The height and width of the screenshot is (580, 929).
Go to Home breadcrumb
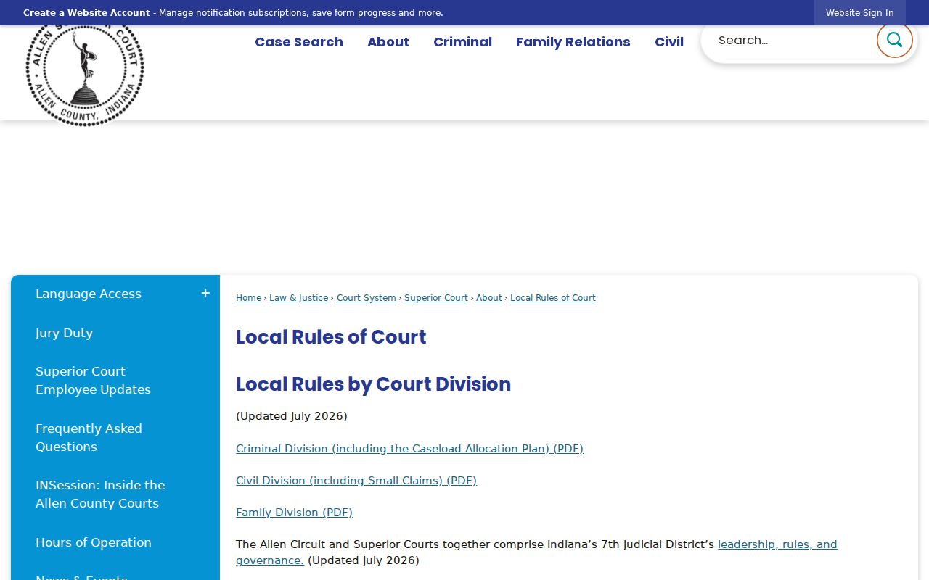248,298
